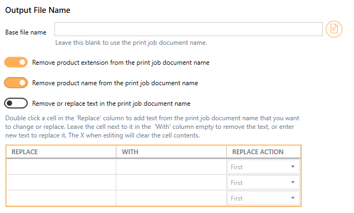Click the 'Remove product extension from the print job' label
354x213 pixels.
[x=121, y=63]
